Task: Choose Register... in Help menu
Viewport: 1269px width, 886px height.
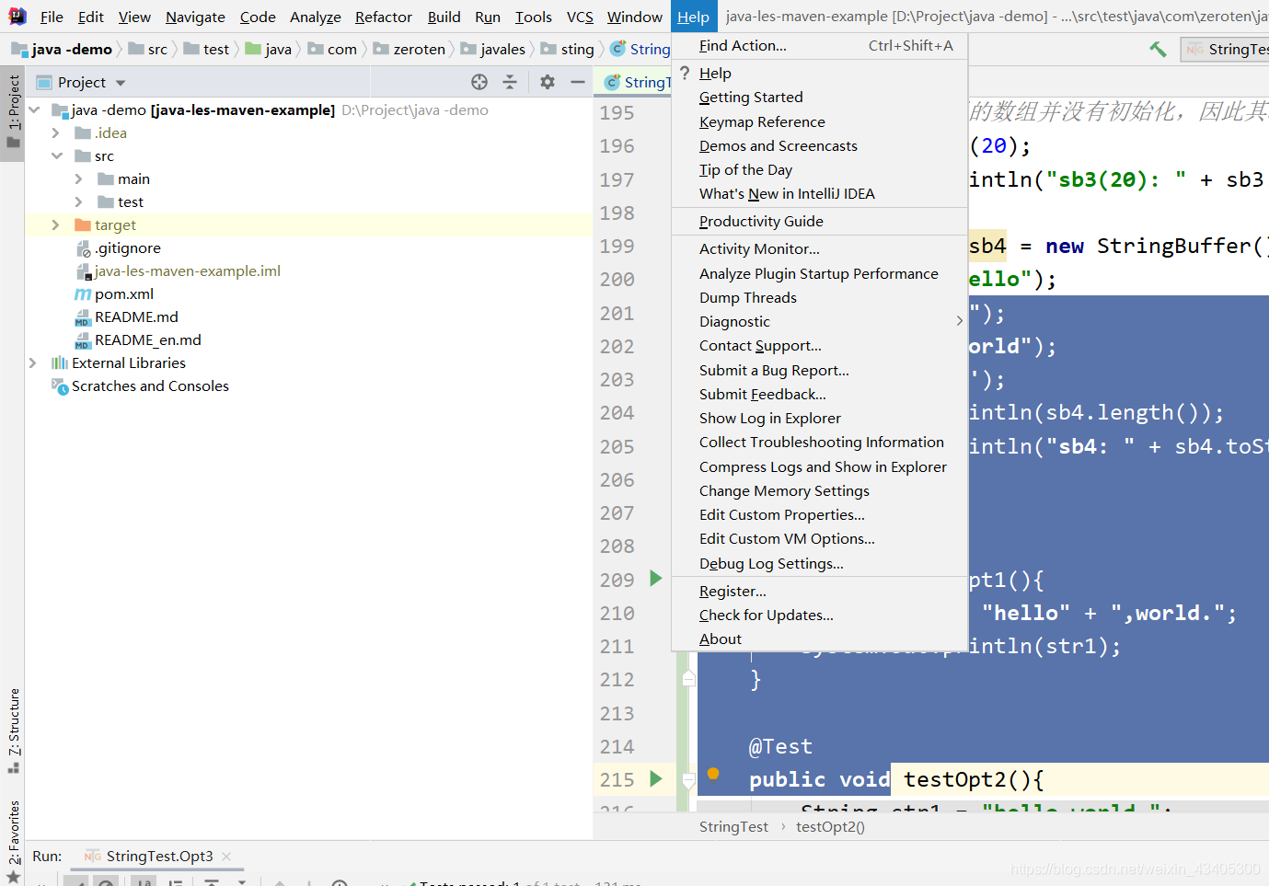Action: coord(819,591)
